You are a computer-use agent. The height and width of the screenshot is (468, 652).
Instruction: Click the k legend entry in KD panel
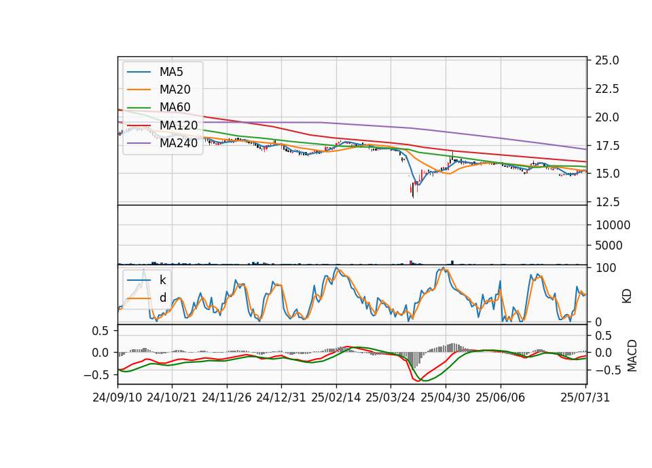tap(147, 280)
